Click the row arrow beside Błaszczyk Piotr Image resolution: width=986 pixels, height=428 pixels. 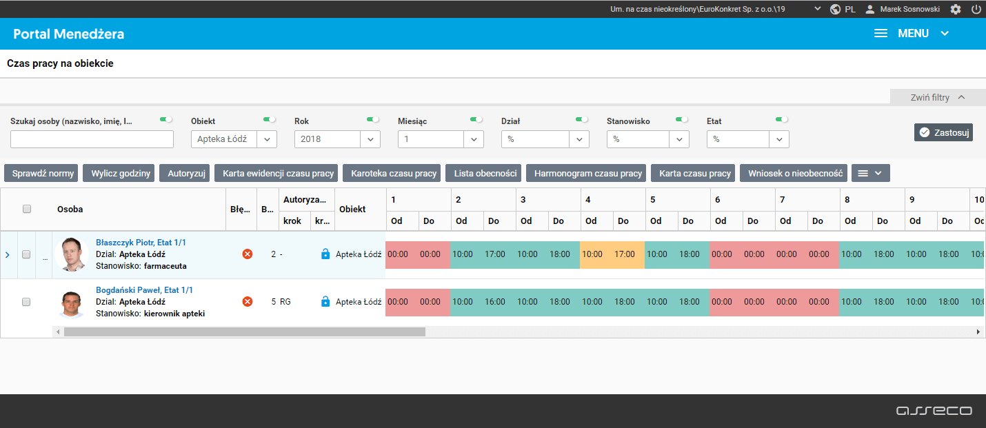[8, 254]
